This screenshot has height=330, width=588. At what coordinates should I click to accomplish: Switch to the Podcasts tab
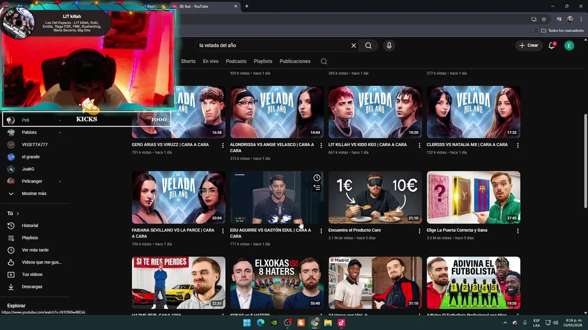236,61
